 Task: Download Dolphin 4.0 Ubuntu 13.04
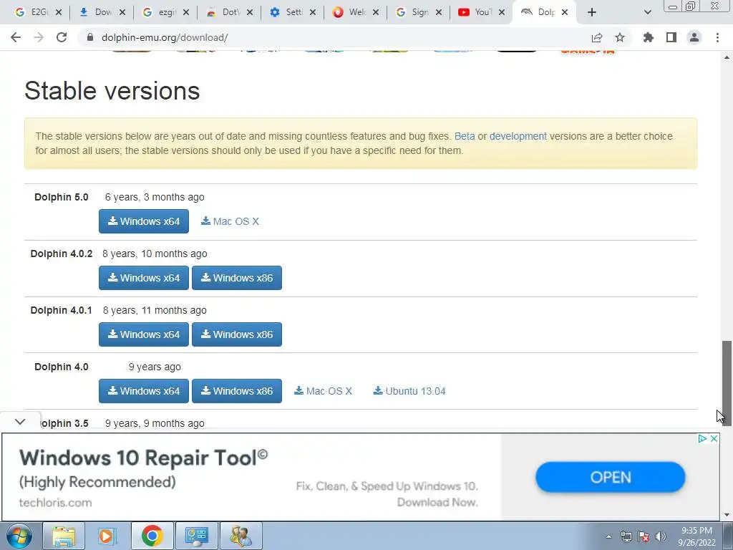tap(409, 391)
